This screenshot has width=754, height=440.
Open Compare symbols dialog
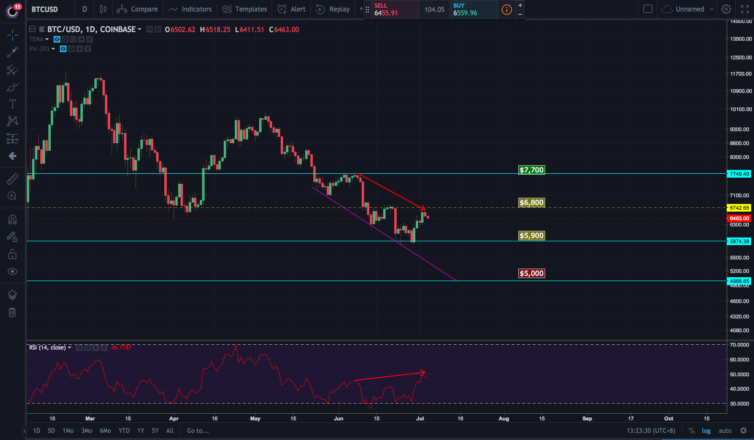click(137, 9)
